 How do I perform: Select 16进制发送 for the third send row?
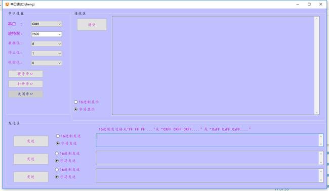[x=57, y=170]
